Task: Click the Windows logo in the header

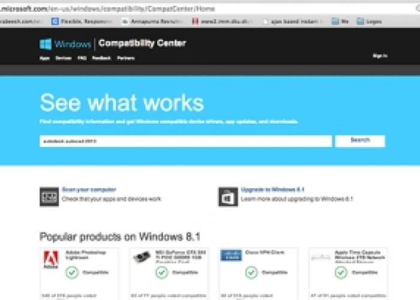Action: pyautogui.click(x=45, y=44)
